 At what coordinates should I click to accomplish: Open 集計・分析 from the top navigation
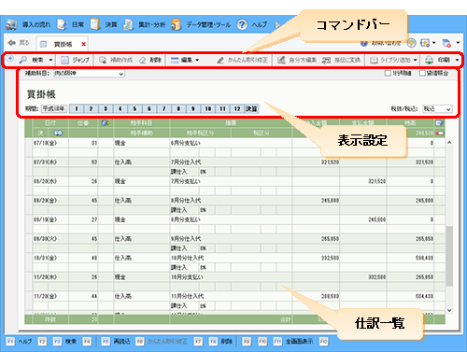(x=151, y=24)
